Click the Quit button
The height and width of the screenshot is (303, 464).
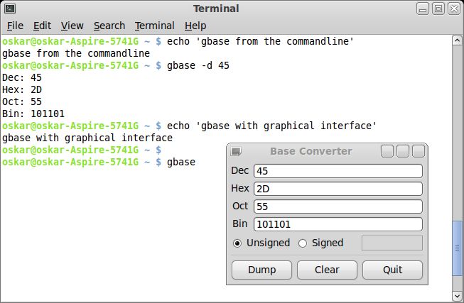click(x=392, y=270)
